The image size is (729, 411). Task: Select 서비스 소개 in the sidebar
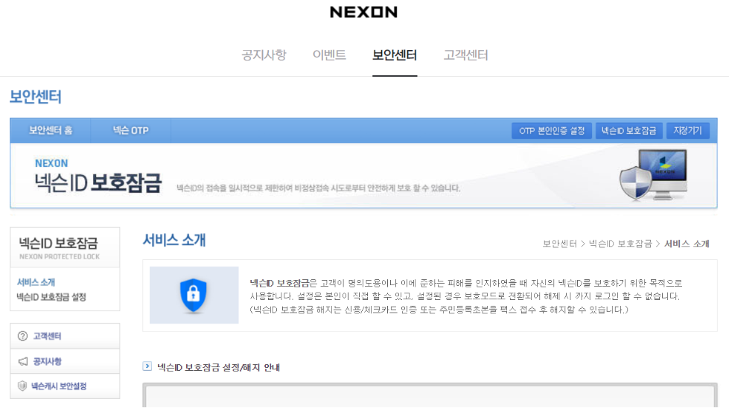tap(36, 282)
